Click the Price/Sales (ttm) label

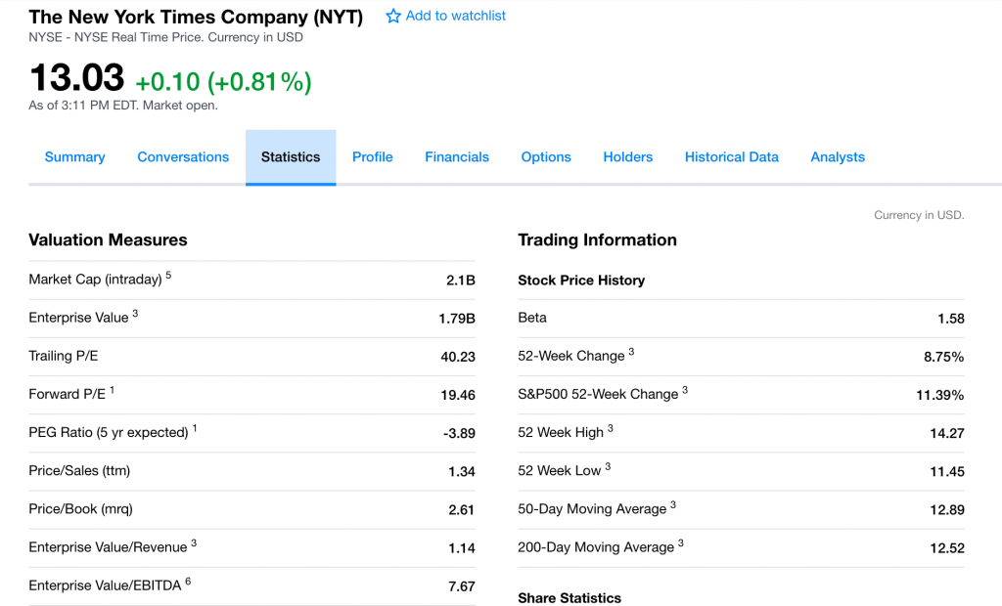[x=79, y=471]
